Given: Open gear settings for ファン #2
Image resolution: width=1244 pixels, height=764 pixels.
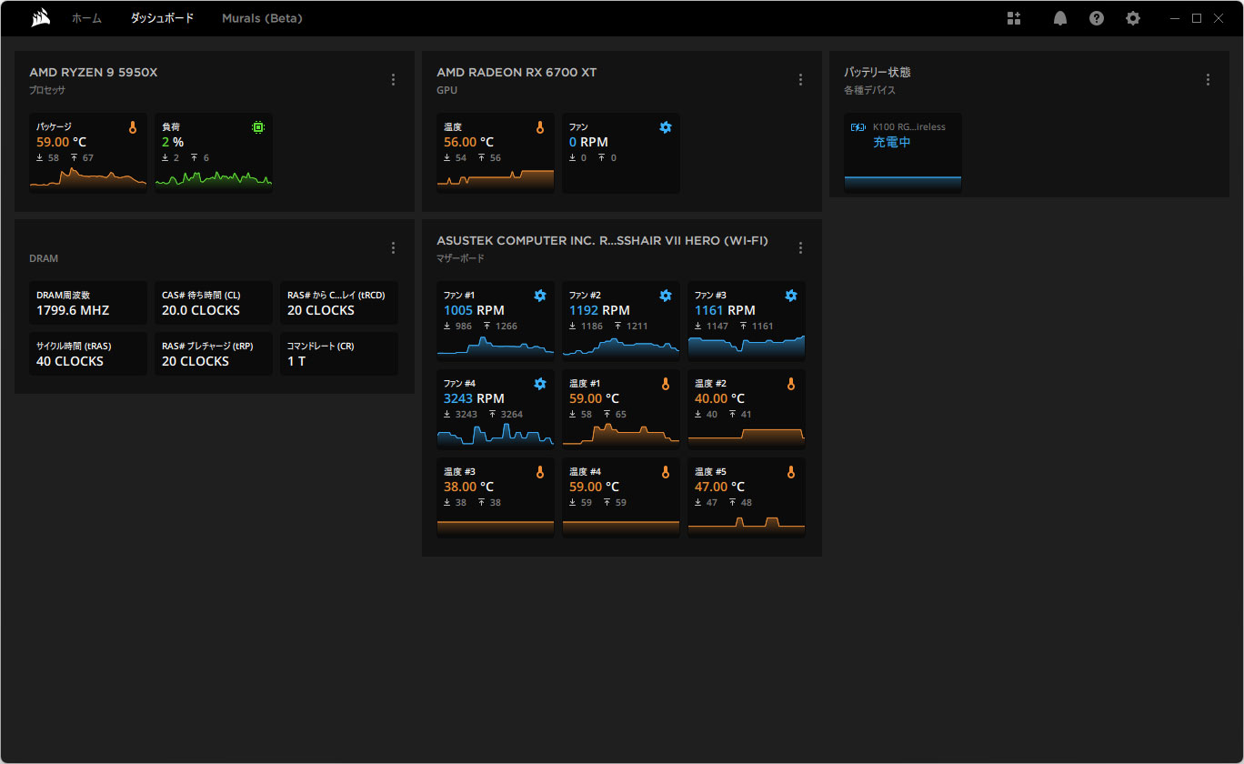Looking at the screenshot, I should [666, 296].
